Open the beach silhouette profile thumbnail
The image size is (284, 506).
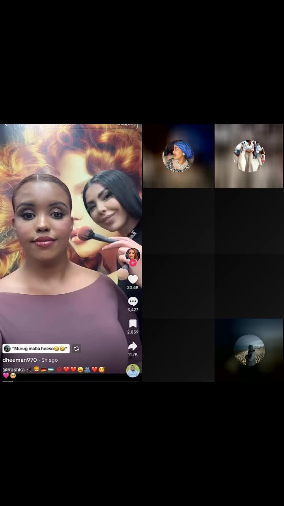coord(249,350)
